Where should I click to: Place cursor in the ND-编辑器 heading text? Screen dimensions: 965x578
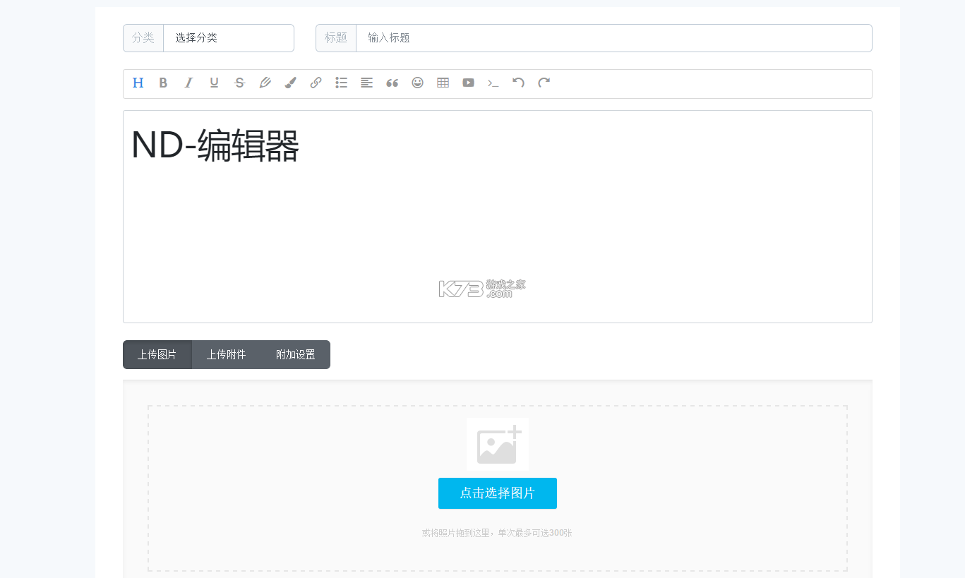tap(215, 146)
